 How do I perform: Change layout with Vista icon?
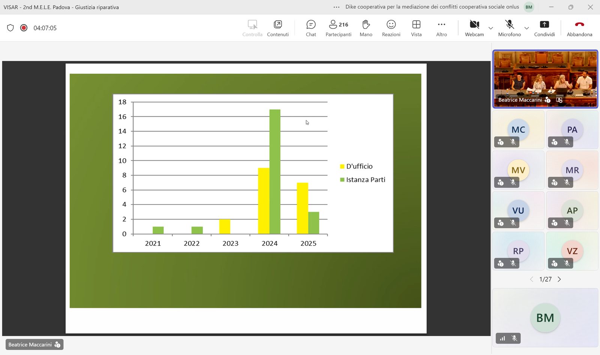point(416,28)
